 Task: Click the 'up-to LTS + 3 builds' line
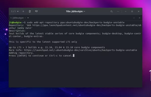click(x=57, y=47)
